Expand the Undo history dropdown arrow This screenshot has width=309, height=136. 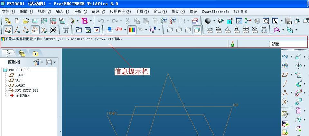point(108,21)
